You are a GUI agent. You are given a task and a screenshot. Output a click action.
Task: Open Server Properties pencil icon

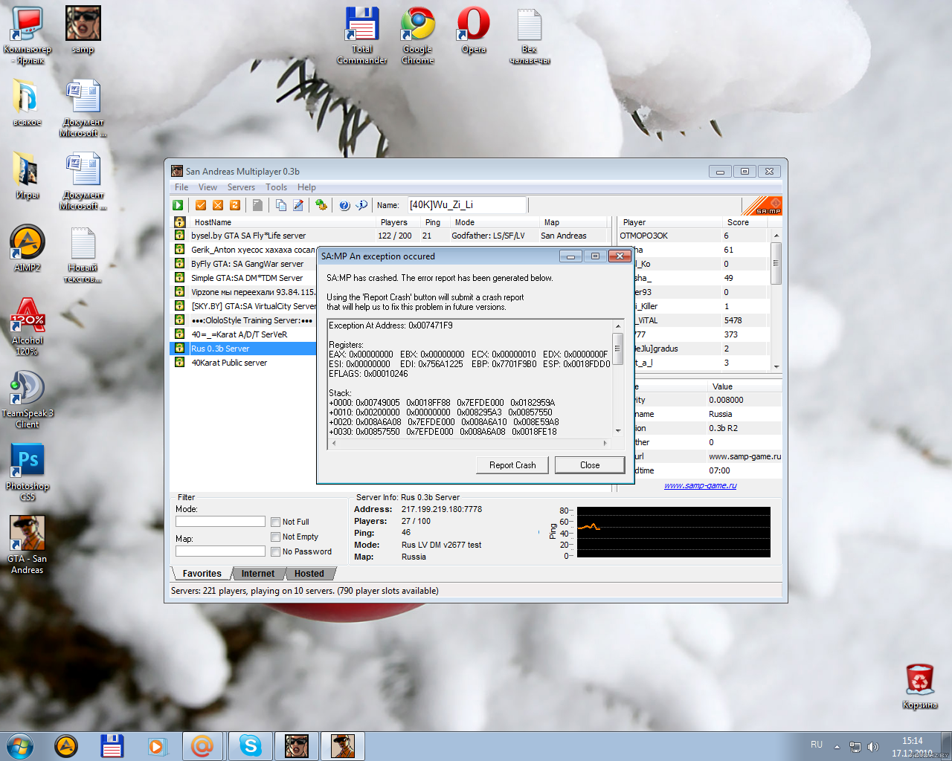[298, 205]
